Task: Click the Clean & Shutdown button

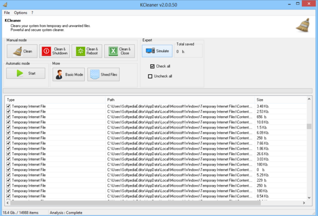Action: (54, 51)
